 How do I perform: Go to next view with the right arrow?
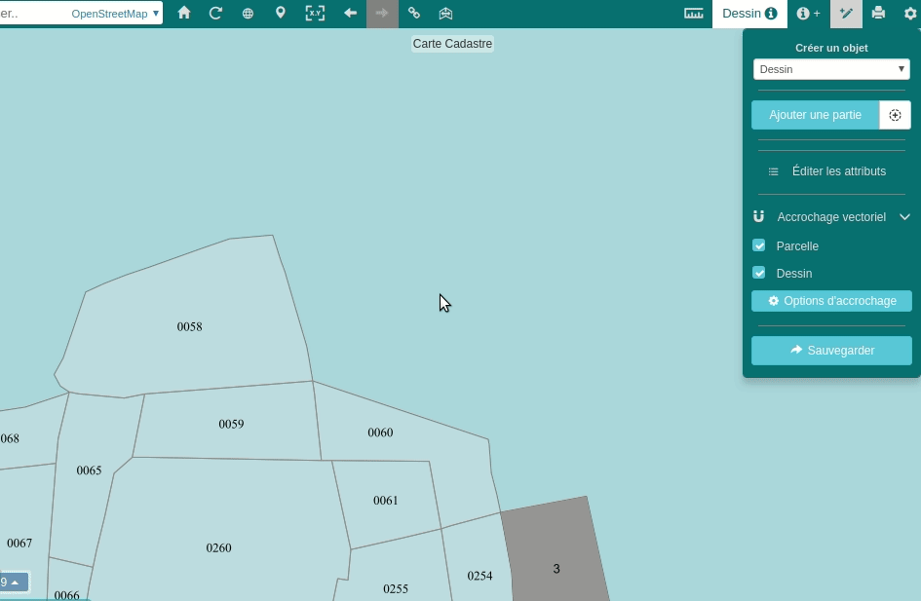tap(382, 13)
